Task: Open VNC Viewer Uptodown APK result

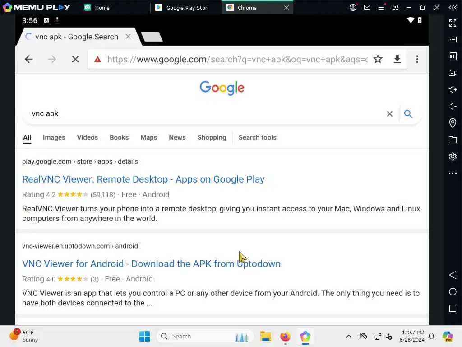Action: (152, 263)
